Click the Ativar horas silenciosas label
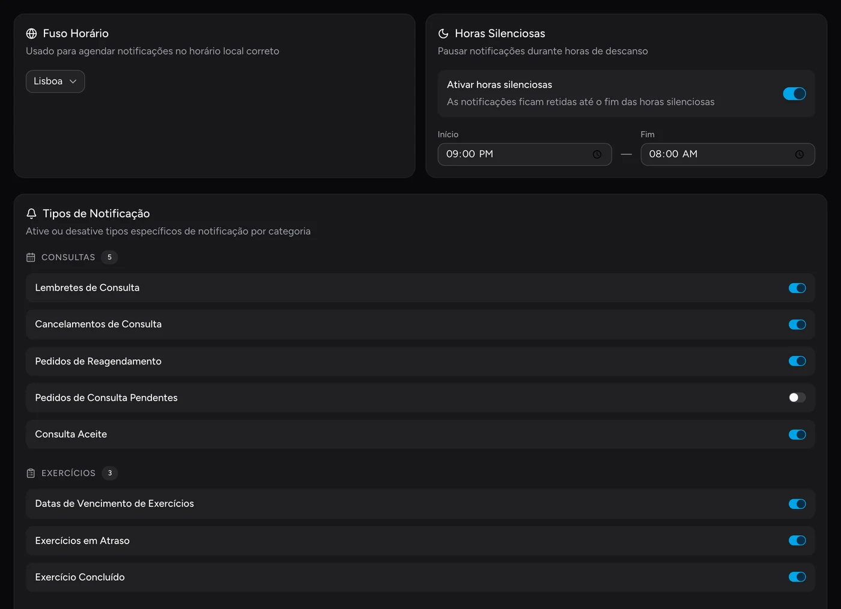841x609 pixels. (499, 85)
